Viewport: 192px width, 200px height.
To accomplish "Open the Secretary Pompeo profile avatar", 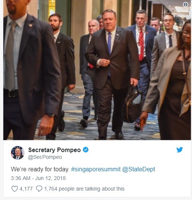I will pos(18,153).
